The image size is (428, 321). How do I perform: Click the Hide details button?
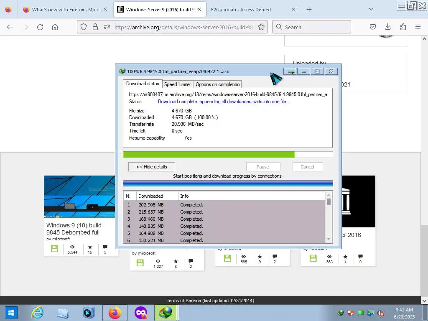(x=152, y=167)
